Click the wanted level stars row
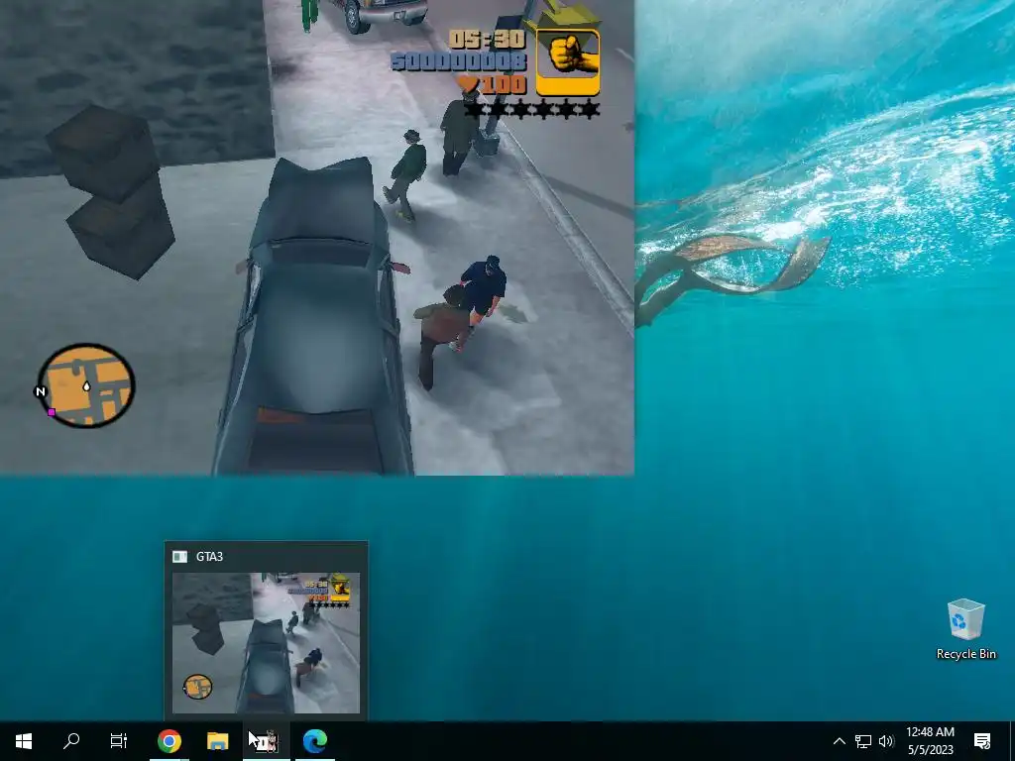 [x=532, y=109]
